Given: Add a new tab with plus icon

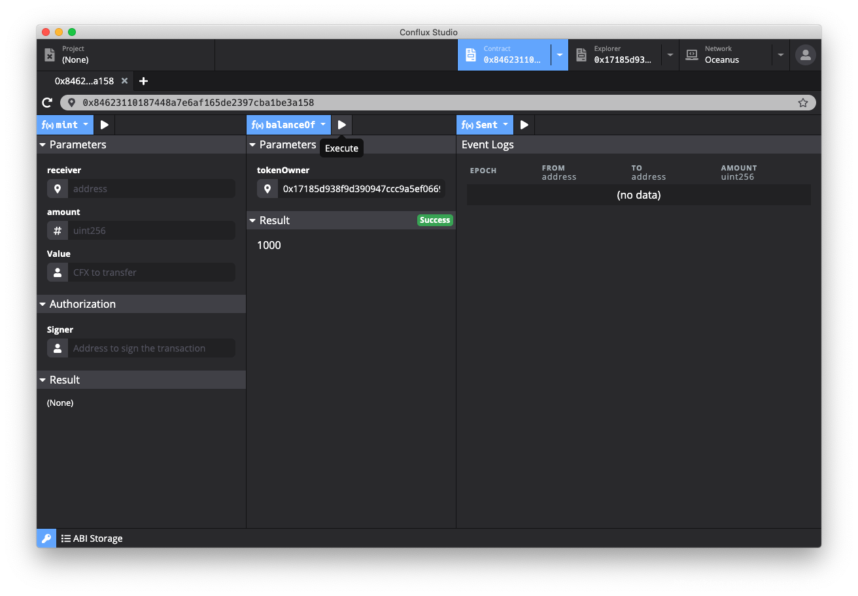Looking at the screenshot, I should (144, 81).
